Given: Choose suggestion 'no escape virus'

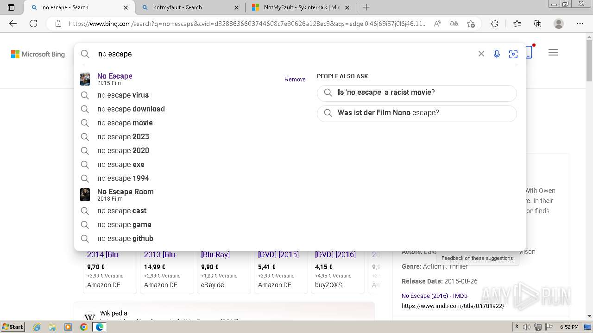Looking at the screenshot, I should click(x=193, y=95).
